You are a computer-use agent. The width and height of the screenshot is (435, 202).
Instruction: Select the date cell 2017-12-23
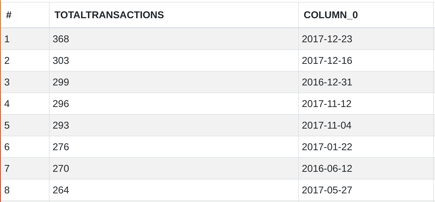(327, 39)
